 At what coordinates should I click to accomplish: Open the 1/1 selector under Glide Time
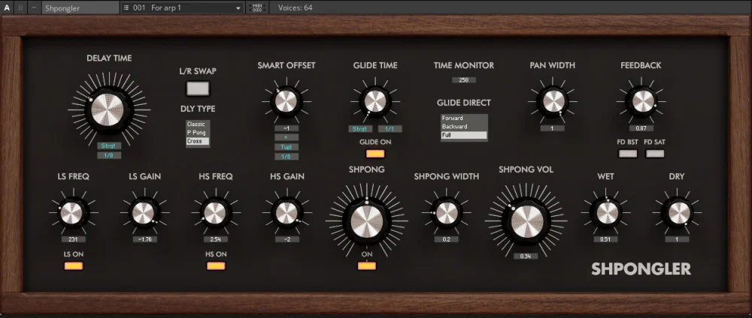click(390, 129)
